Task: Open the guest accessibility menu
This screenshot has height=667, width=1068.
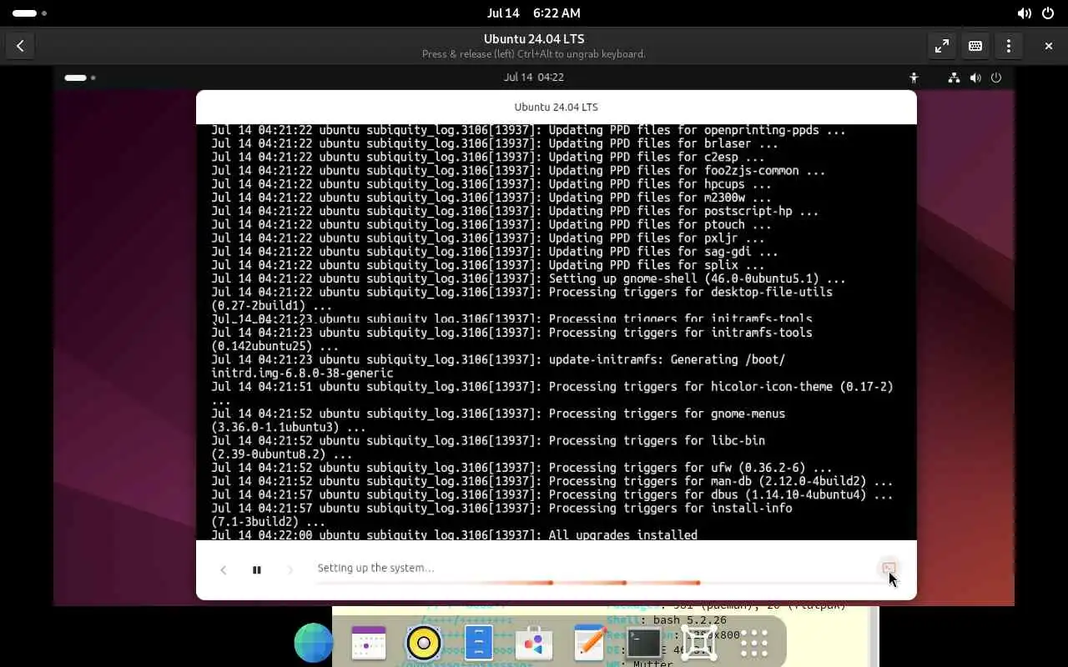Action: click(914, 78)
